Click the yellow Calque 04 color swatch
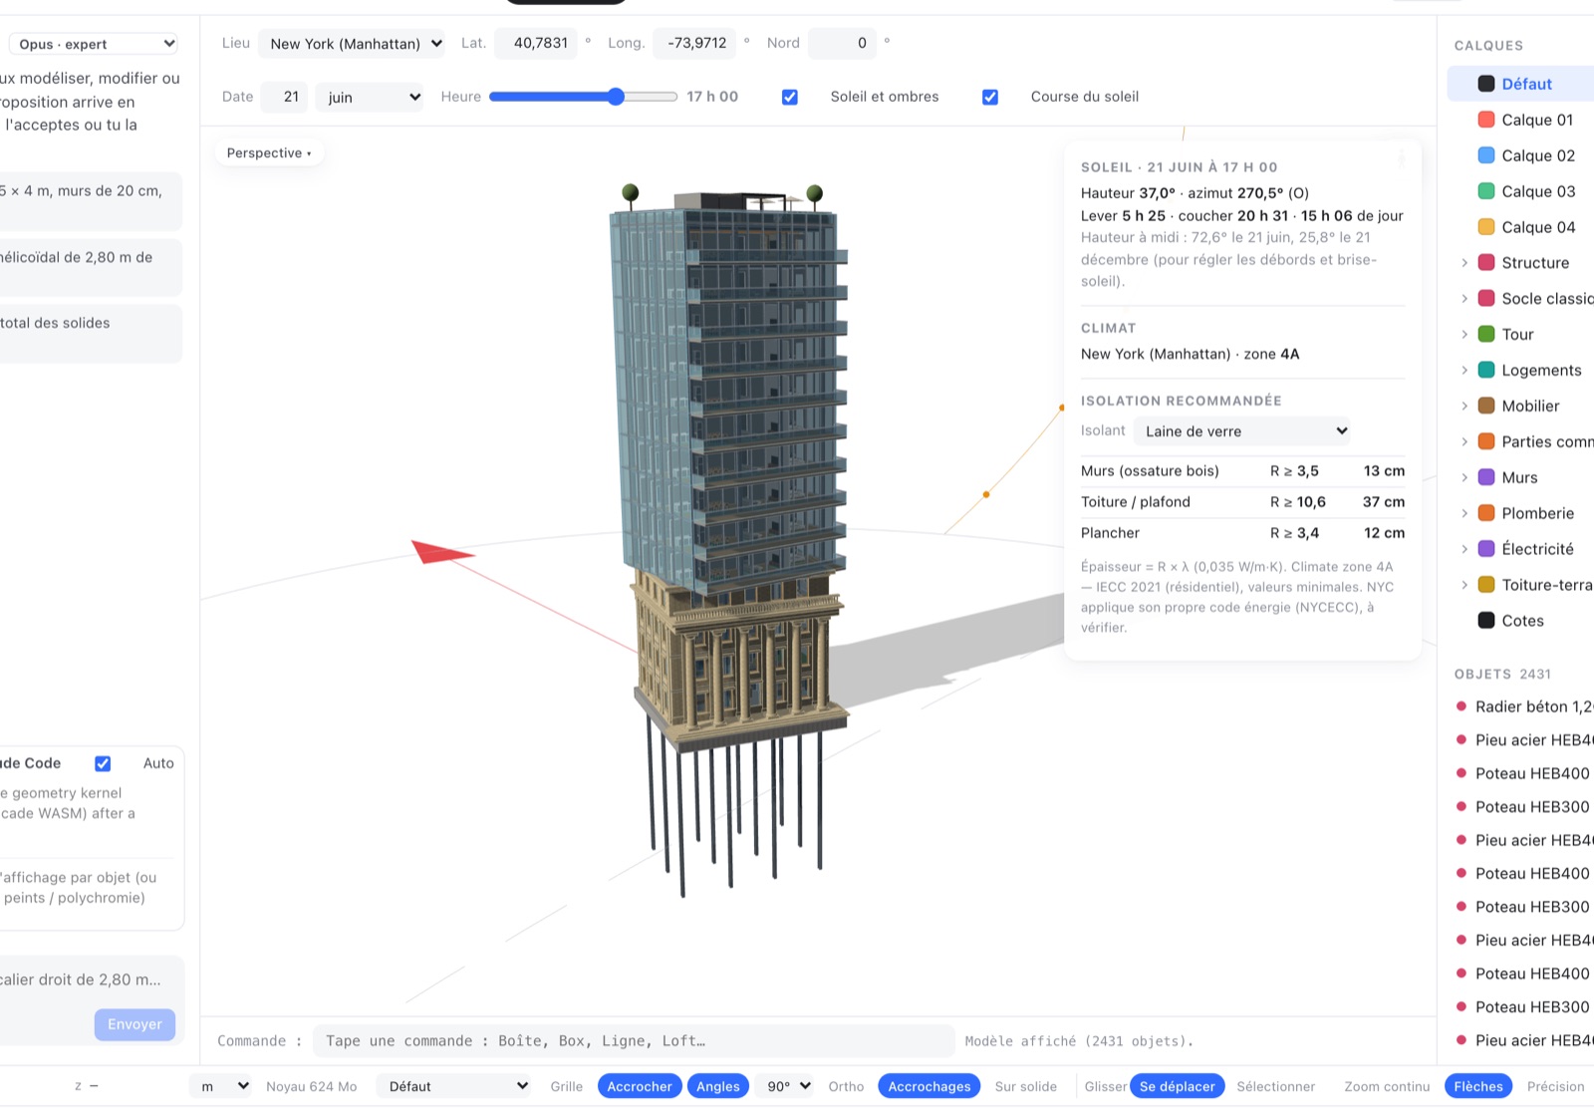The height and width of the screenshot is (1109, 1594). coord(1486,227)
